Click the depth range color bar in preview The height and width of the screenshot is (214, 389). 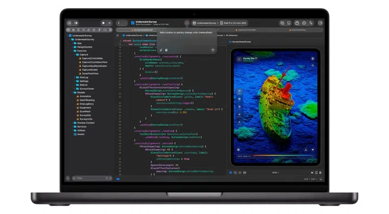pyautogui.click(x=283, y=156)
